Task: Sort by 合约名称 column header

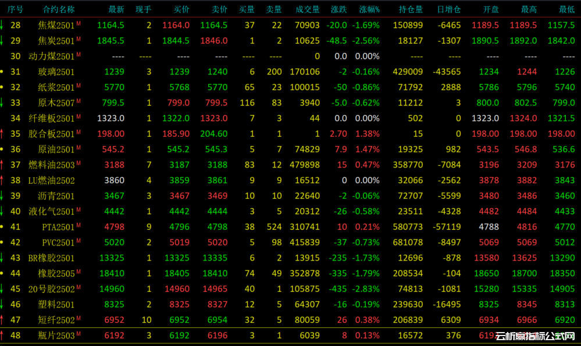Action: pos(59,9)
